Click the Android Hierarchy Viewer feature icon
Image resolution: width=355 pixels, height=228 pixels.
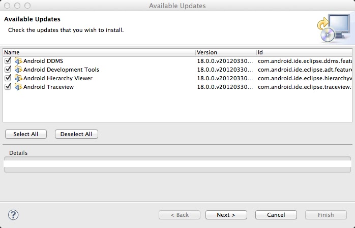coord(18,78)
